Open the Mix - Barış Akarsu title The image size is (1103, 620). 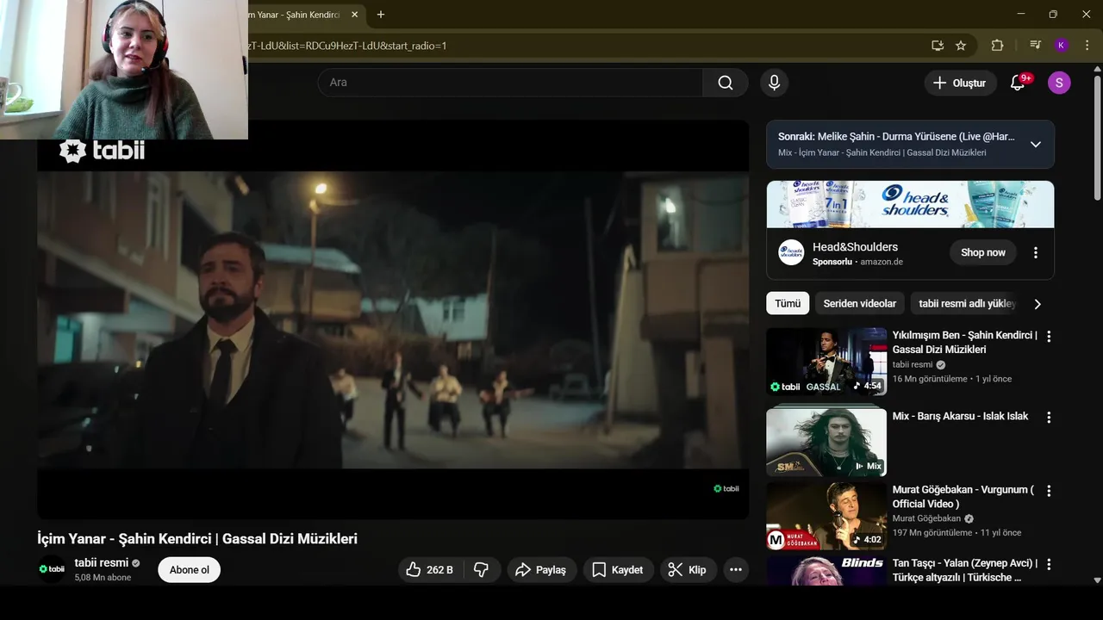pyautogui.click(x=960, y=416)
